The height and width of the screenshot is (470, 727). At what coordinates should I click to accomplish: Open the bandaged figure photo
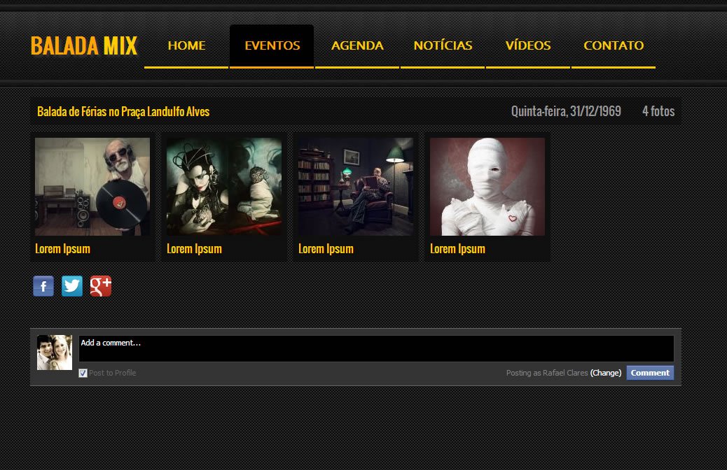[487, 187]
